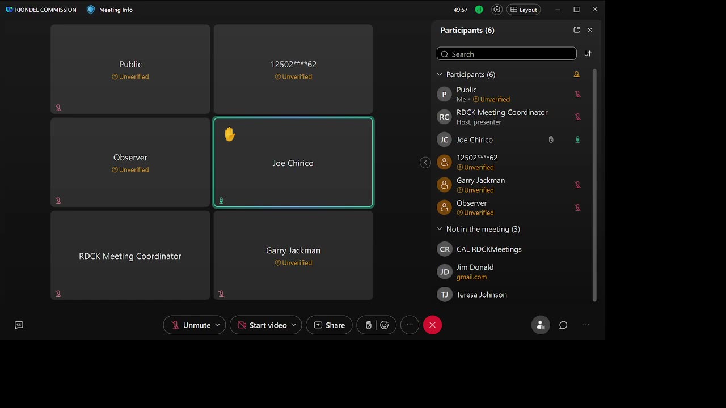Image resolution: width=726 pixels, height=408 pixels.
Task: Click the green connection status indicator
Action: click(x=479, y=10)
